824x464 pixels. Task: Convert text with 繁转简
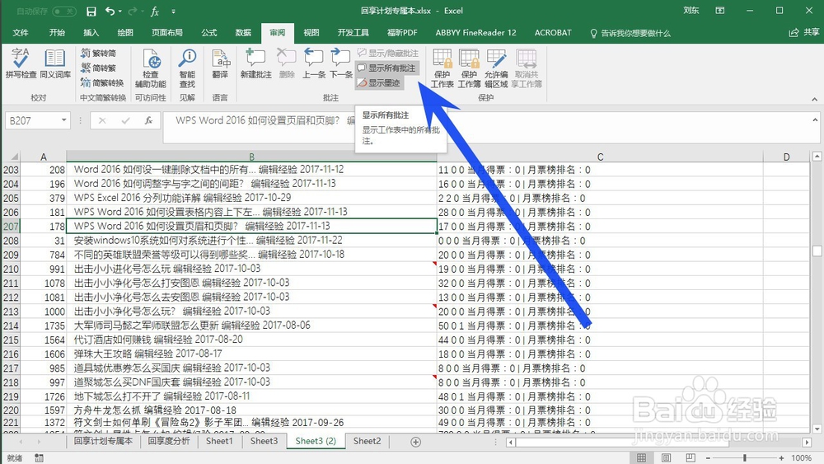click(x=99, y=53)
